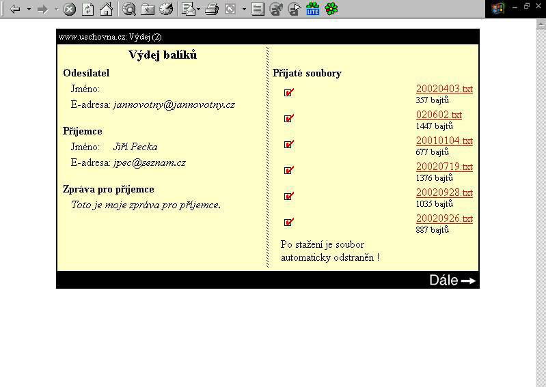Expand the Forward button history dropdown arrow
Screen dimensions: 546x387
pos(56,10)
